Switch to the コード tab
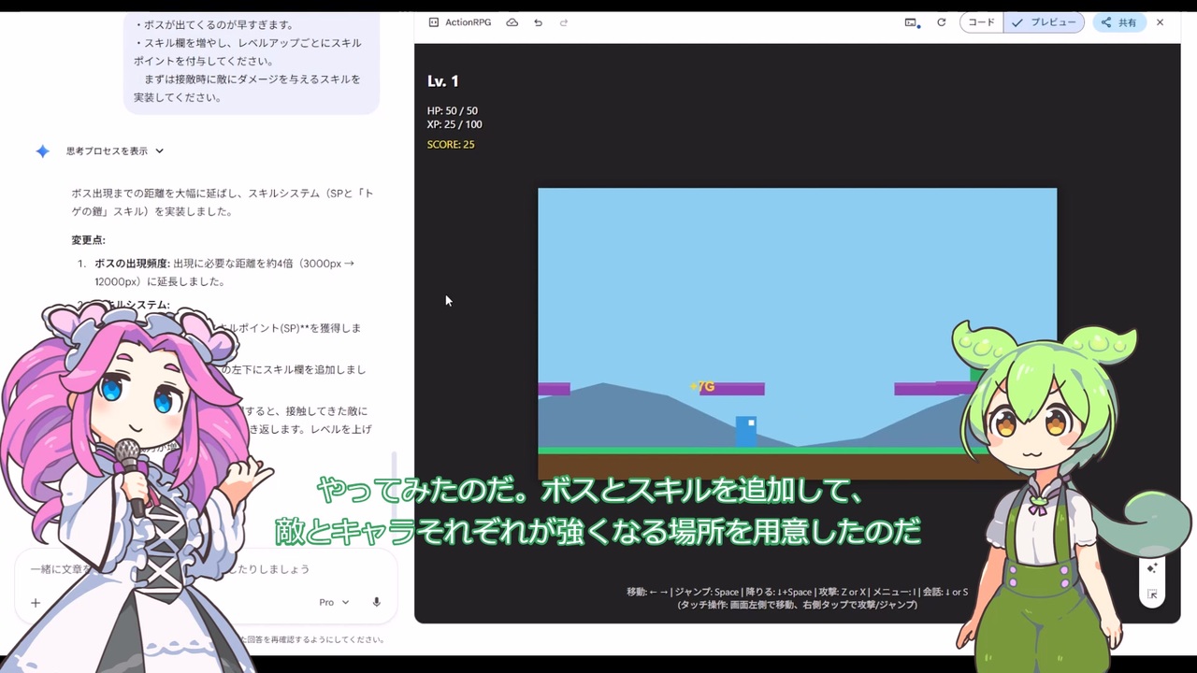 point(981,22)
